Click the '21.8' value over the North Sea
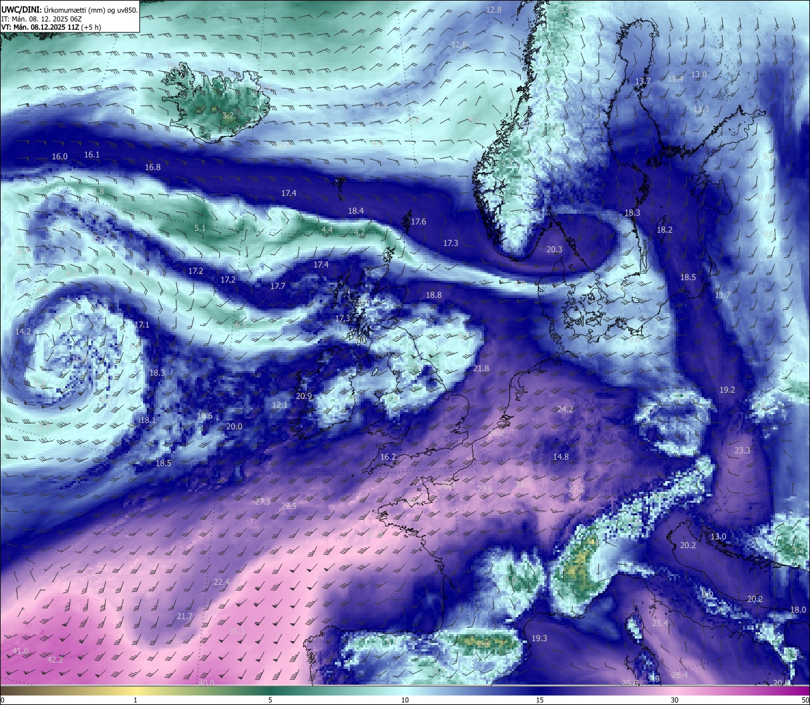This screenshot has width=810, height=705. (x=481, y=369)
